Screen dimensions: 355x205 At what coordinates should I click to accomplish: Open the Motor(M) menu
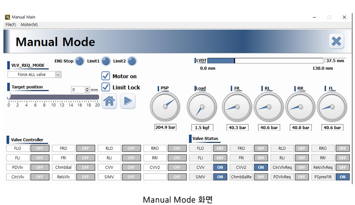click(x=29, y=25)
